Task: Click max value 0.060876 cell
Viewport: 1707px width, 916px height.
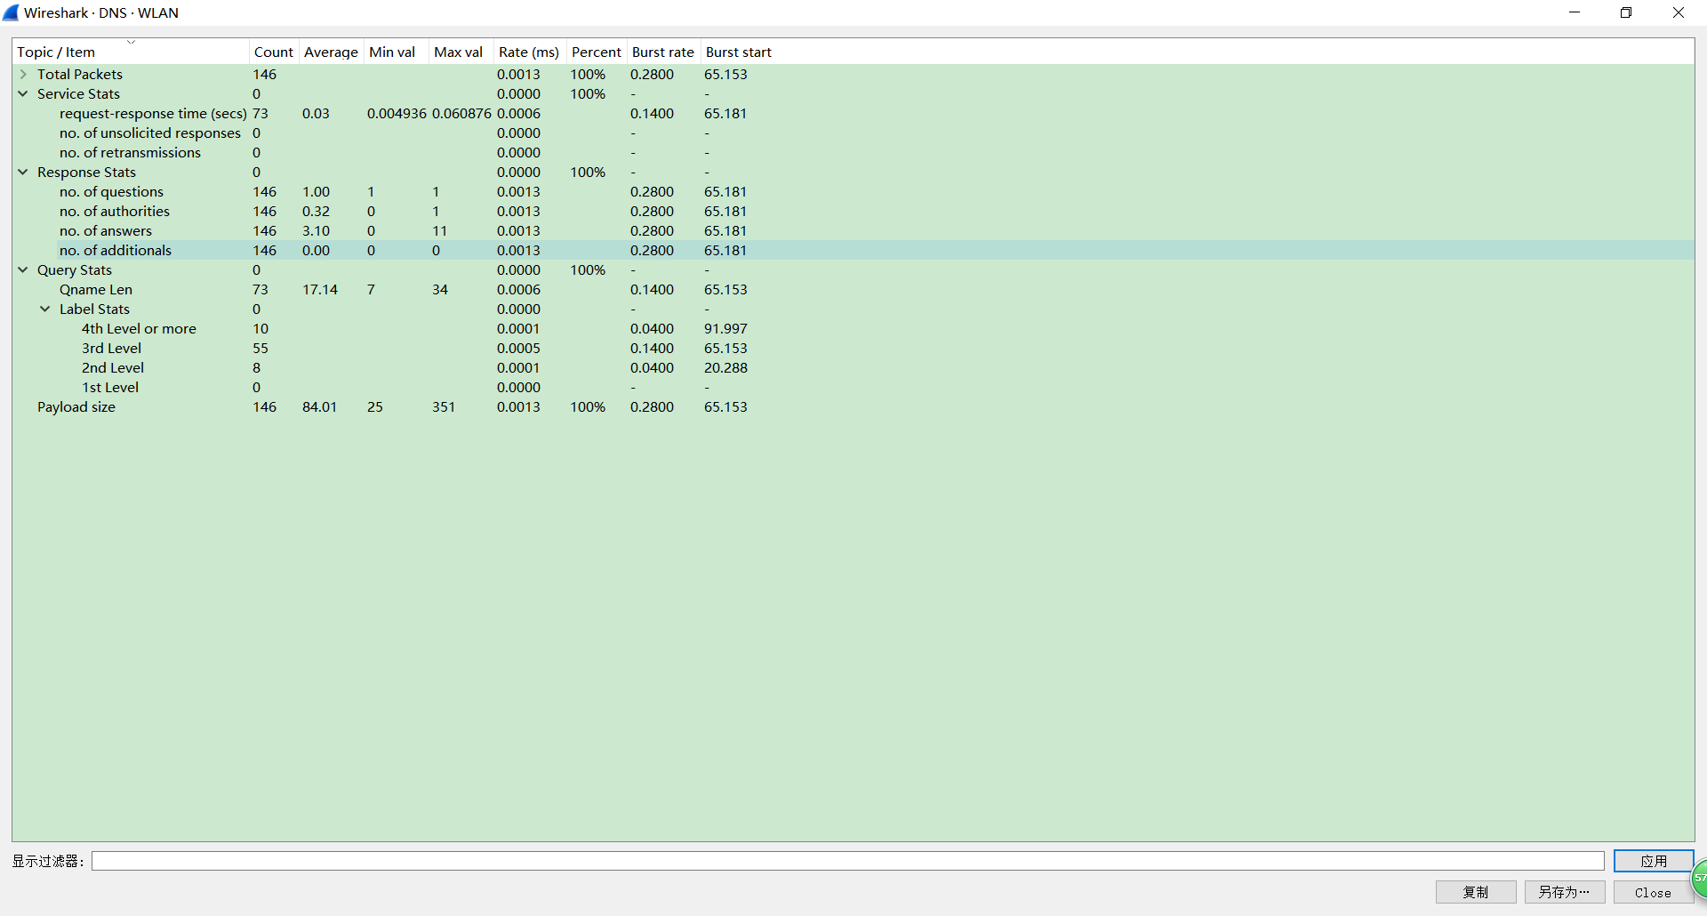Action: (x=461, y=114)
